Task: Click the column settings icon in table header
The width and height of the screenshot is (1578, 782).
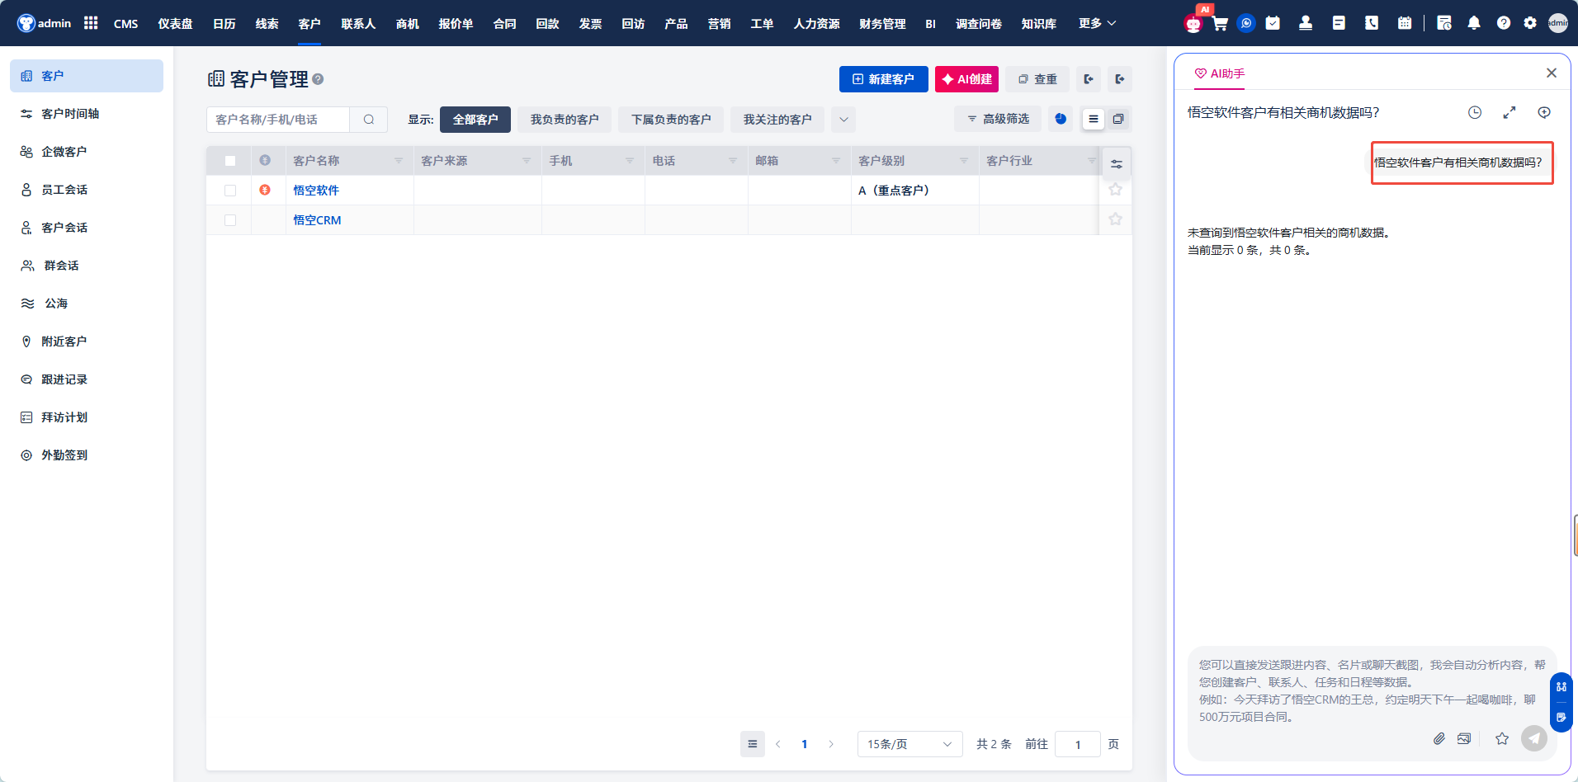Action: point(1116,163)
